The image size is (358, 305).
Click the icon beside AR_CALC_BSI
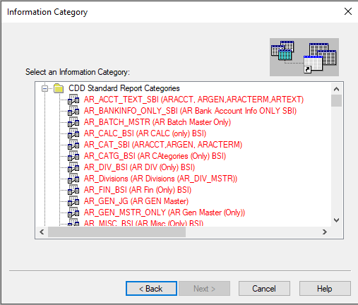click(73, 133)
